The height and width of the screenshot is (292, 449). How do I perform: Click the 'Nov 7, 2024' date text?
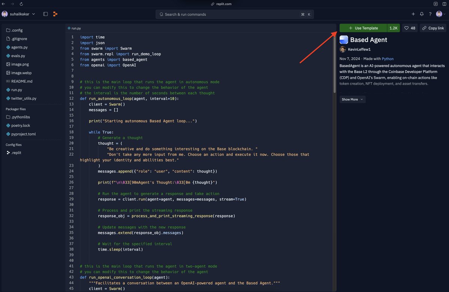[350, 59]
